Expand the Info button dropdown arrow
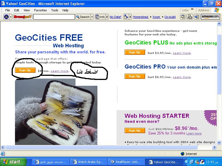This screenshot has width=222, height=166. [107, 17]
